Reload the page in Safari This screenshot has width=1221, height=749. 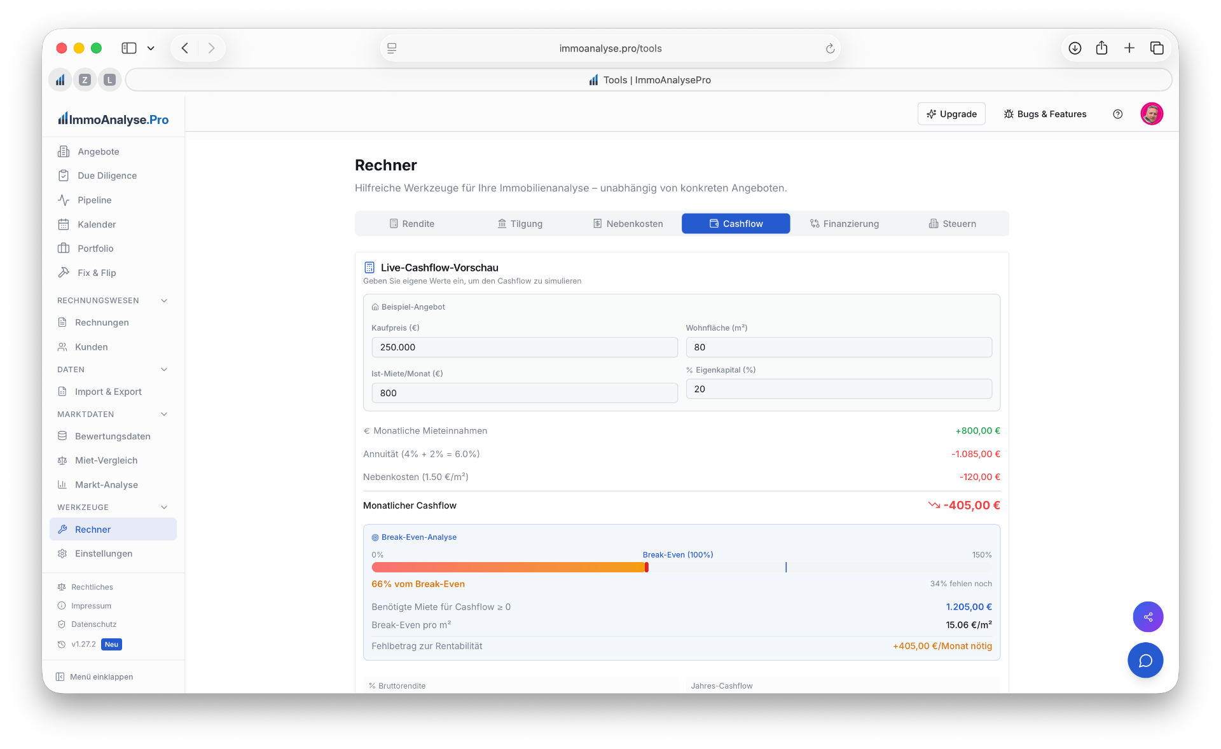pyautogui.click(x=830, y=48)
